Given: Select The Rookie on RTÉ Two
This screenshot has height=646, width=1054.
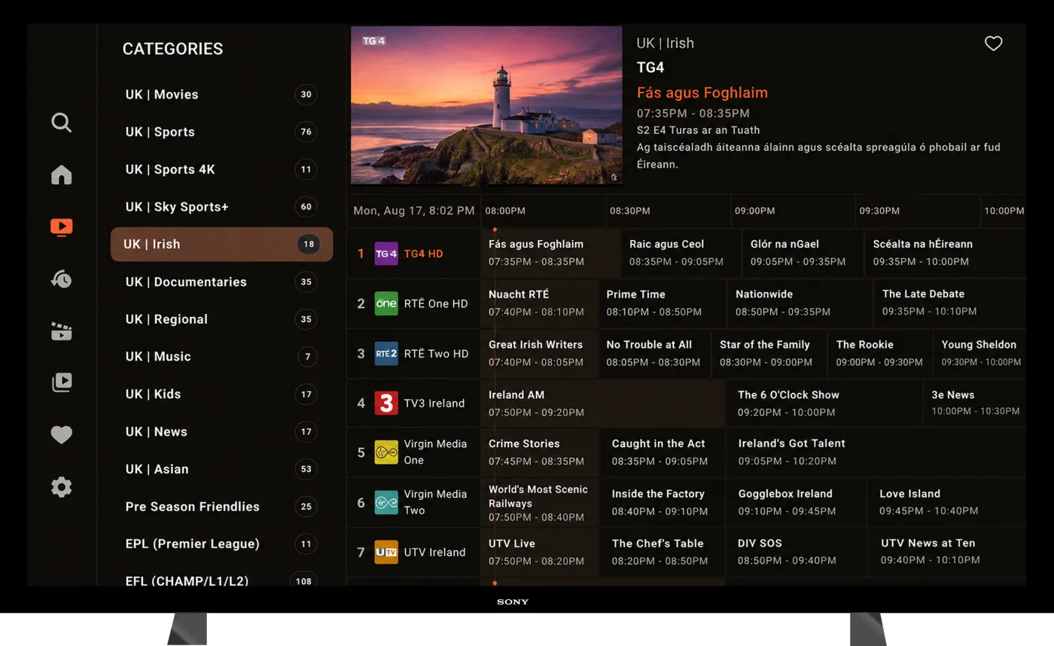Looking at the screenshot, I should (x=880, y=353).
